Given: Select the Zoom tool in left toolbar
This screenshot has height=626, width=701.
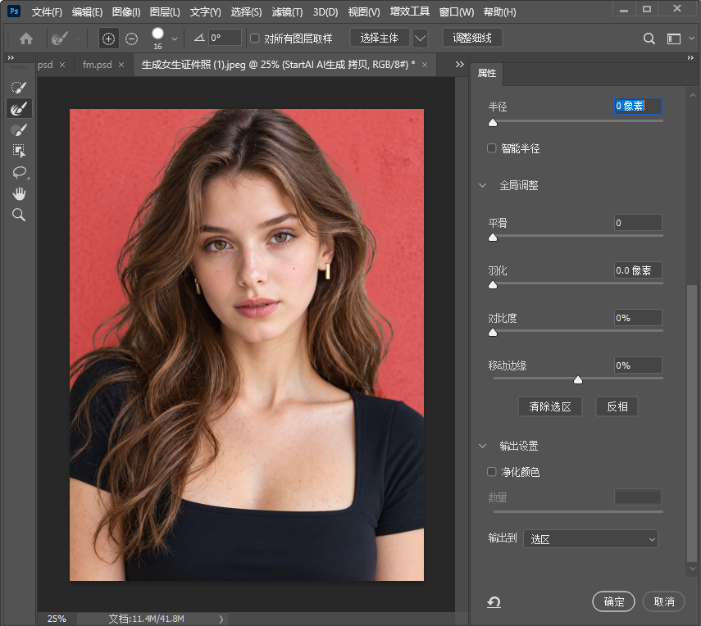Looking at the screenshot, I should (x=19, y=215).
